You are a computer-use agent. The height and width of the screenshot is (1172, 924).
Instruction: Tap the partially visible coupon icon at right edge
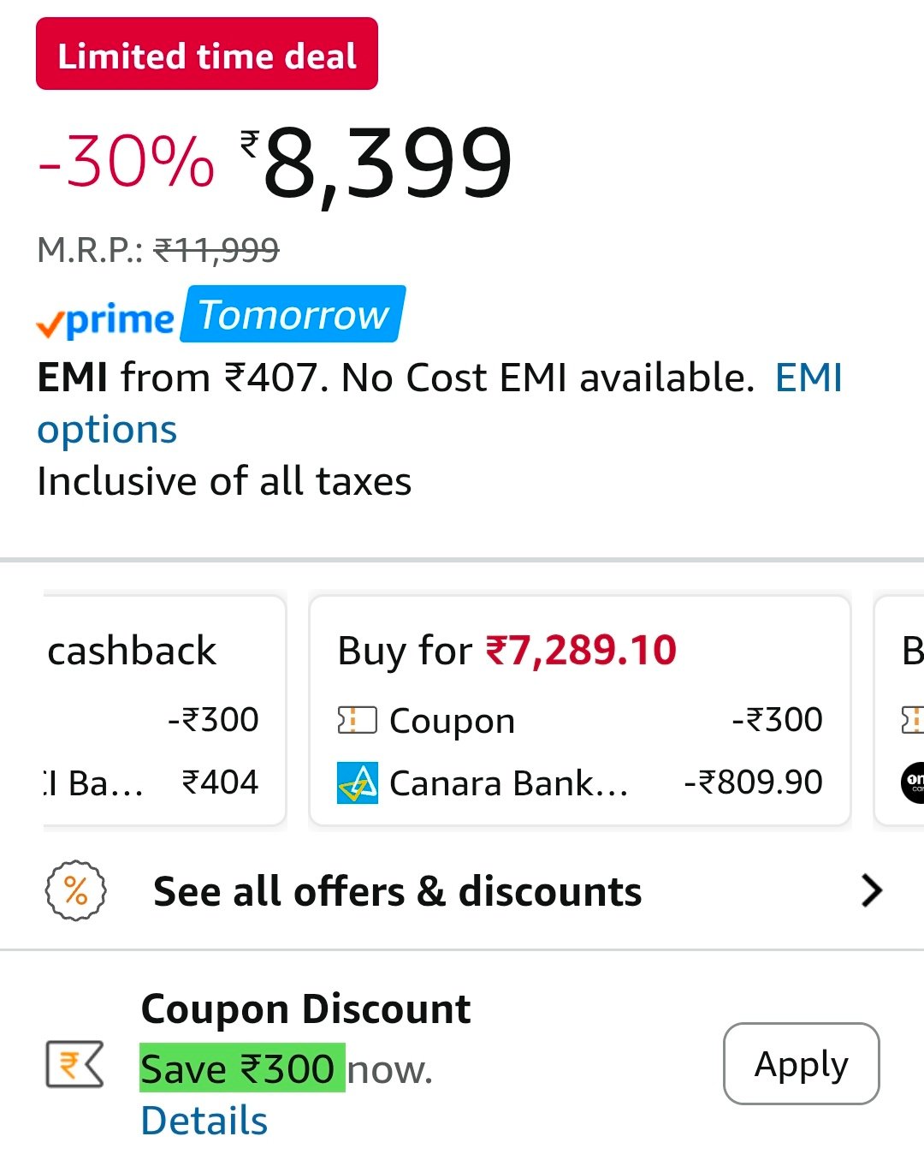point(913,720)
